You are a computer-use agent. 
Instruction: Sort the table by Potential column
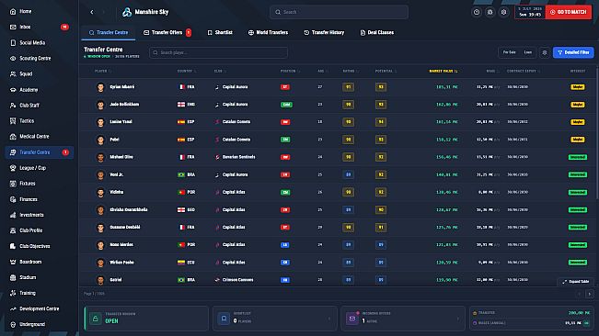386,72
